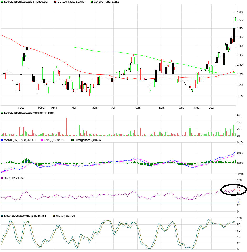Click the Divergence: 0,01695 label
The width and height of the screenshot is (247, 252).
(x=88, y=140)
